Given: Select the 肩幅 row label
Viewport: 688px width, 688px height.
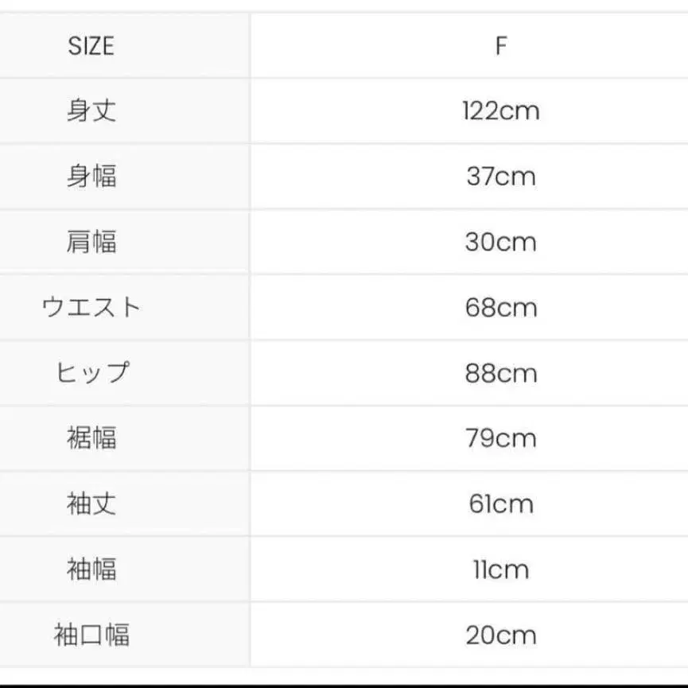Looking at the screenshot, I should (x=91, y=241).
